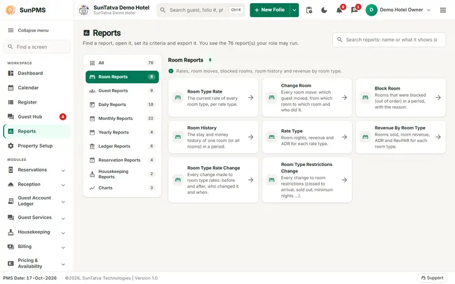455x284 pixels.
Task: Open Revenue By Room Type report arrow
Action: coord(438,137)
